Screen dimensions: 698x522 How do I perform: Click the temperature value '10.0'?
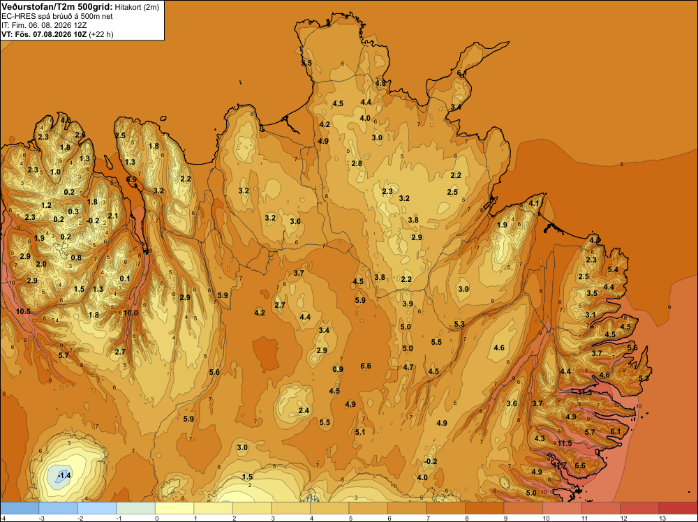[131, 313]
